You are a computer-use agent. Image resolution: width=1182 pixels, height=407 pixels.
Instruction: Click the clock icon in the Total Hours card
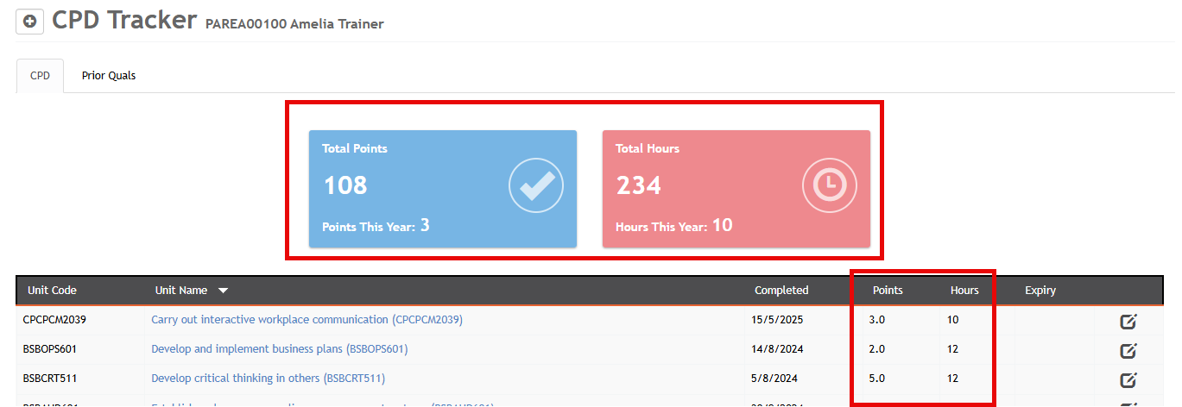(830, 185)
